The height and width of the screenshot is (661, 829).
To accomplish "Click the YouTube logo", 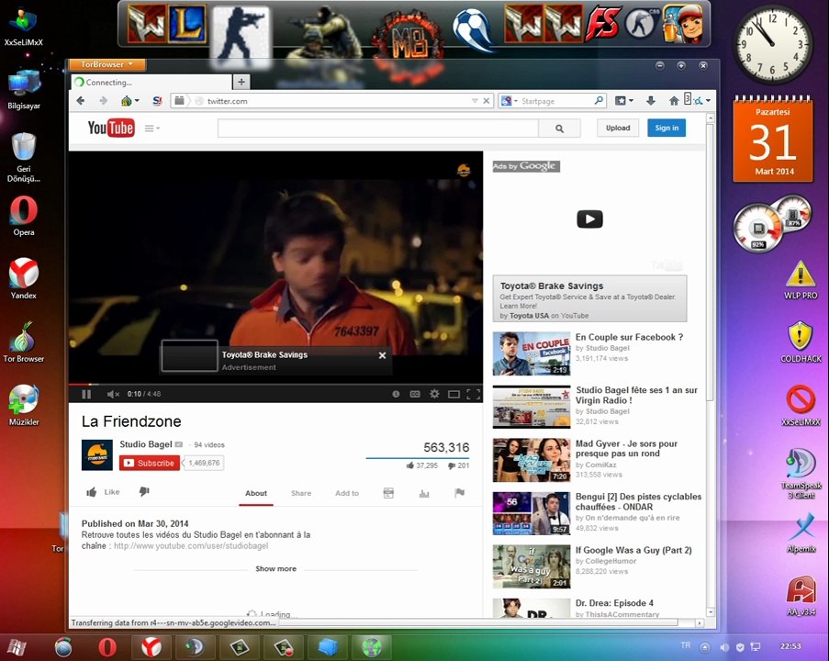I will click(111, 128).
